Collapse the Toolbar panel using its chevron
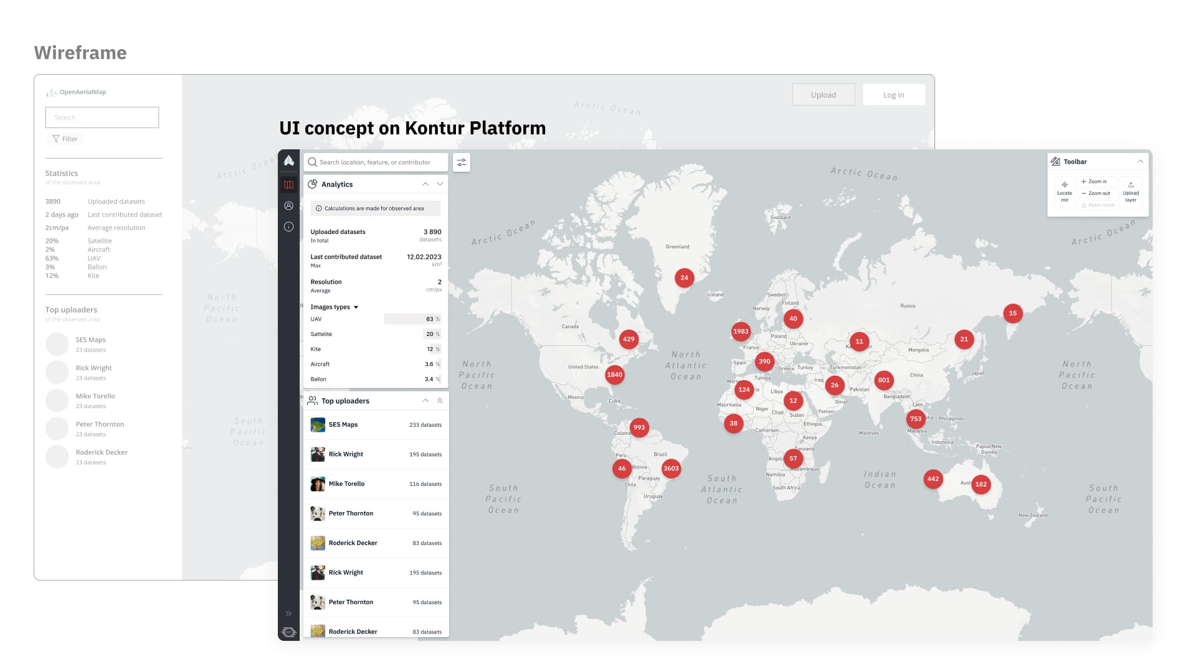 coord(1141,161)
